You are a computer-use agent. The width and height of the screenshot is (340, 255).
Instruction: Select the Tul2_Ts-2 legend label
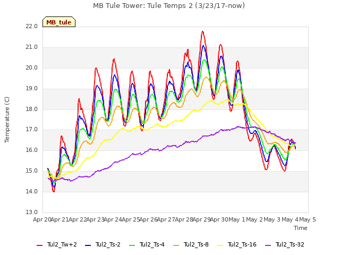coord(108,244)
